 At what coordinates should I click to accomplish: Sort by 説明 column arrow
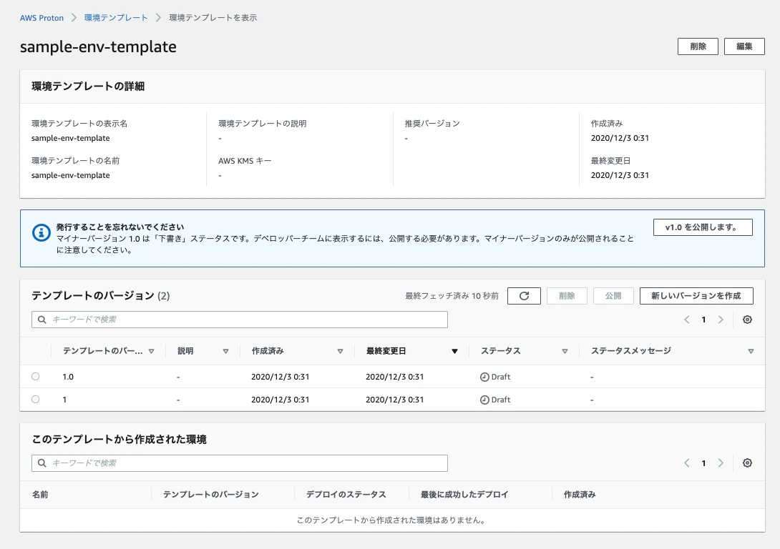coord(225,351)
